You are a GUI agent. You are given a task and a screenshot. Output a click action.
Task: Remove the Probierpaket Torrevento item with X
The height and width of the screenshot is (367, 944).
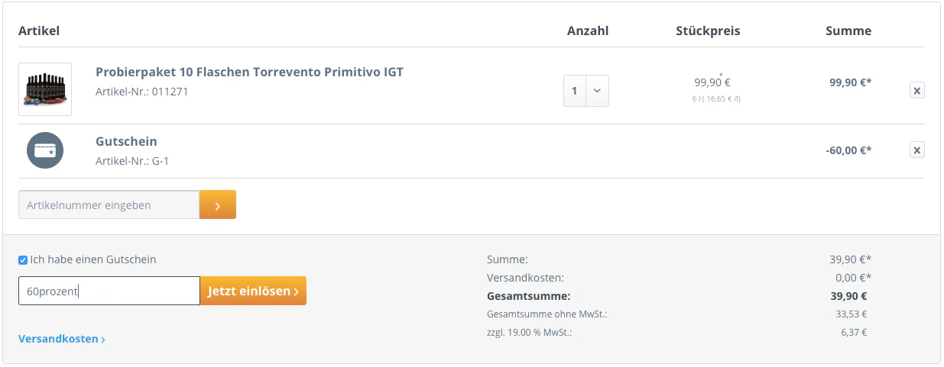pyautogui.click(x=917, y=91)
